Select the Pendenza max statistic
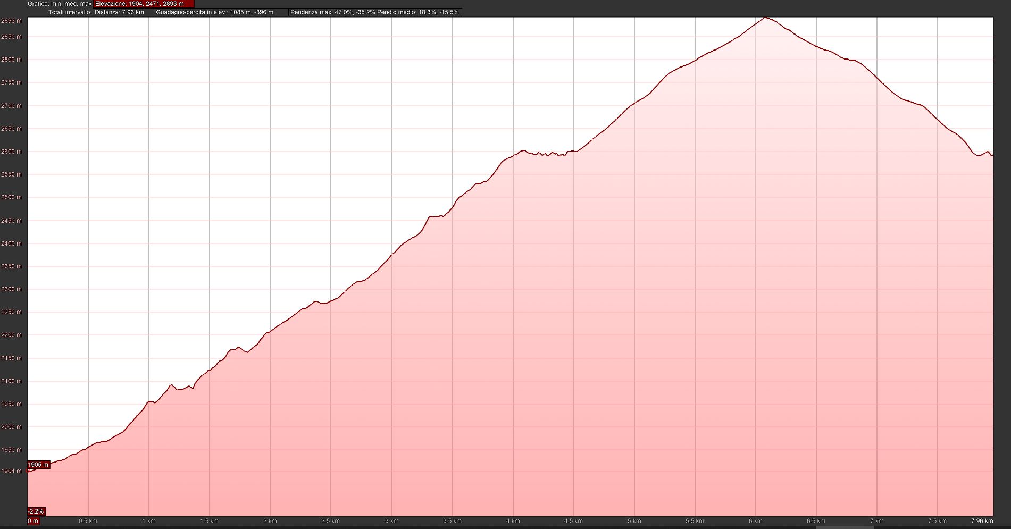 click(x=332, y=12)
